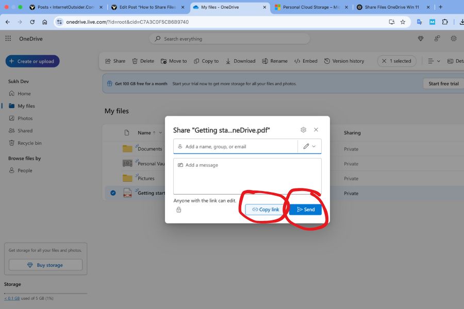Expand the edit permission pencil dropdown

click(x=309, y=146)
